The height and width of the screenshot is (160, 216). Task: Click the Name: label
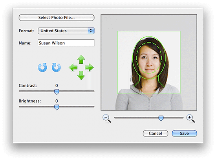[25, 43]
